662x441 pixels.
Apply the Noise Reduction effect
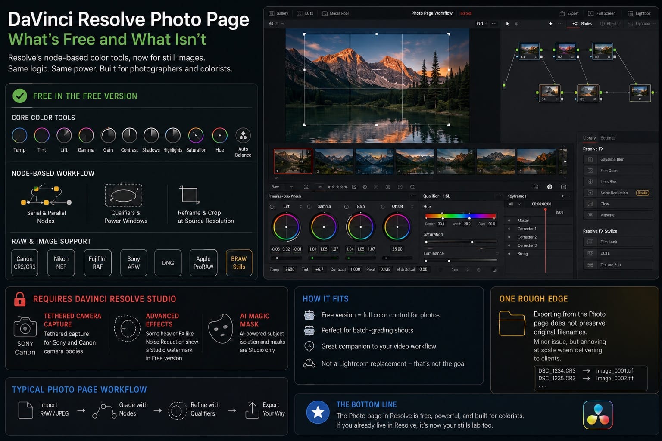pos(617,193)
